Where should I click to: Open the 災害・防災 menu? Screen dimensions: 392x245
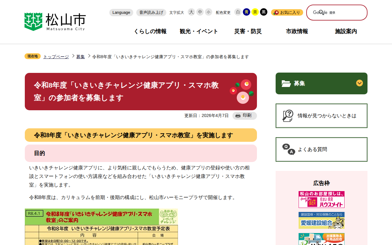(248, 31)
